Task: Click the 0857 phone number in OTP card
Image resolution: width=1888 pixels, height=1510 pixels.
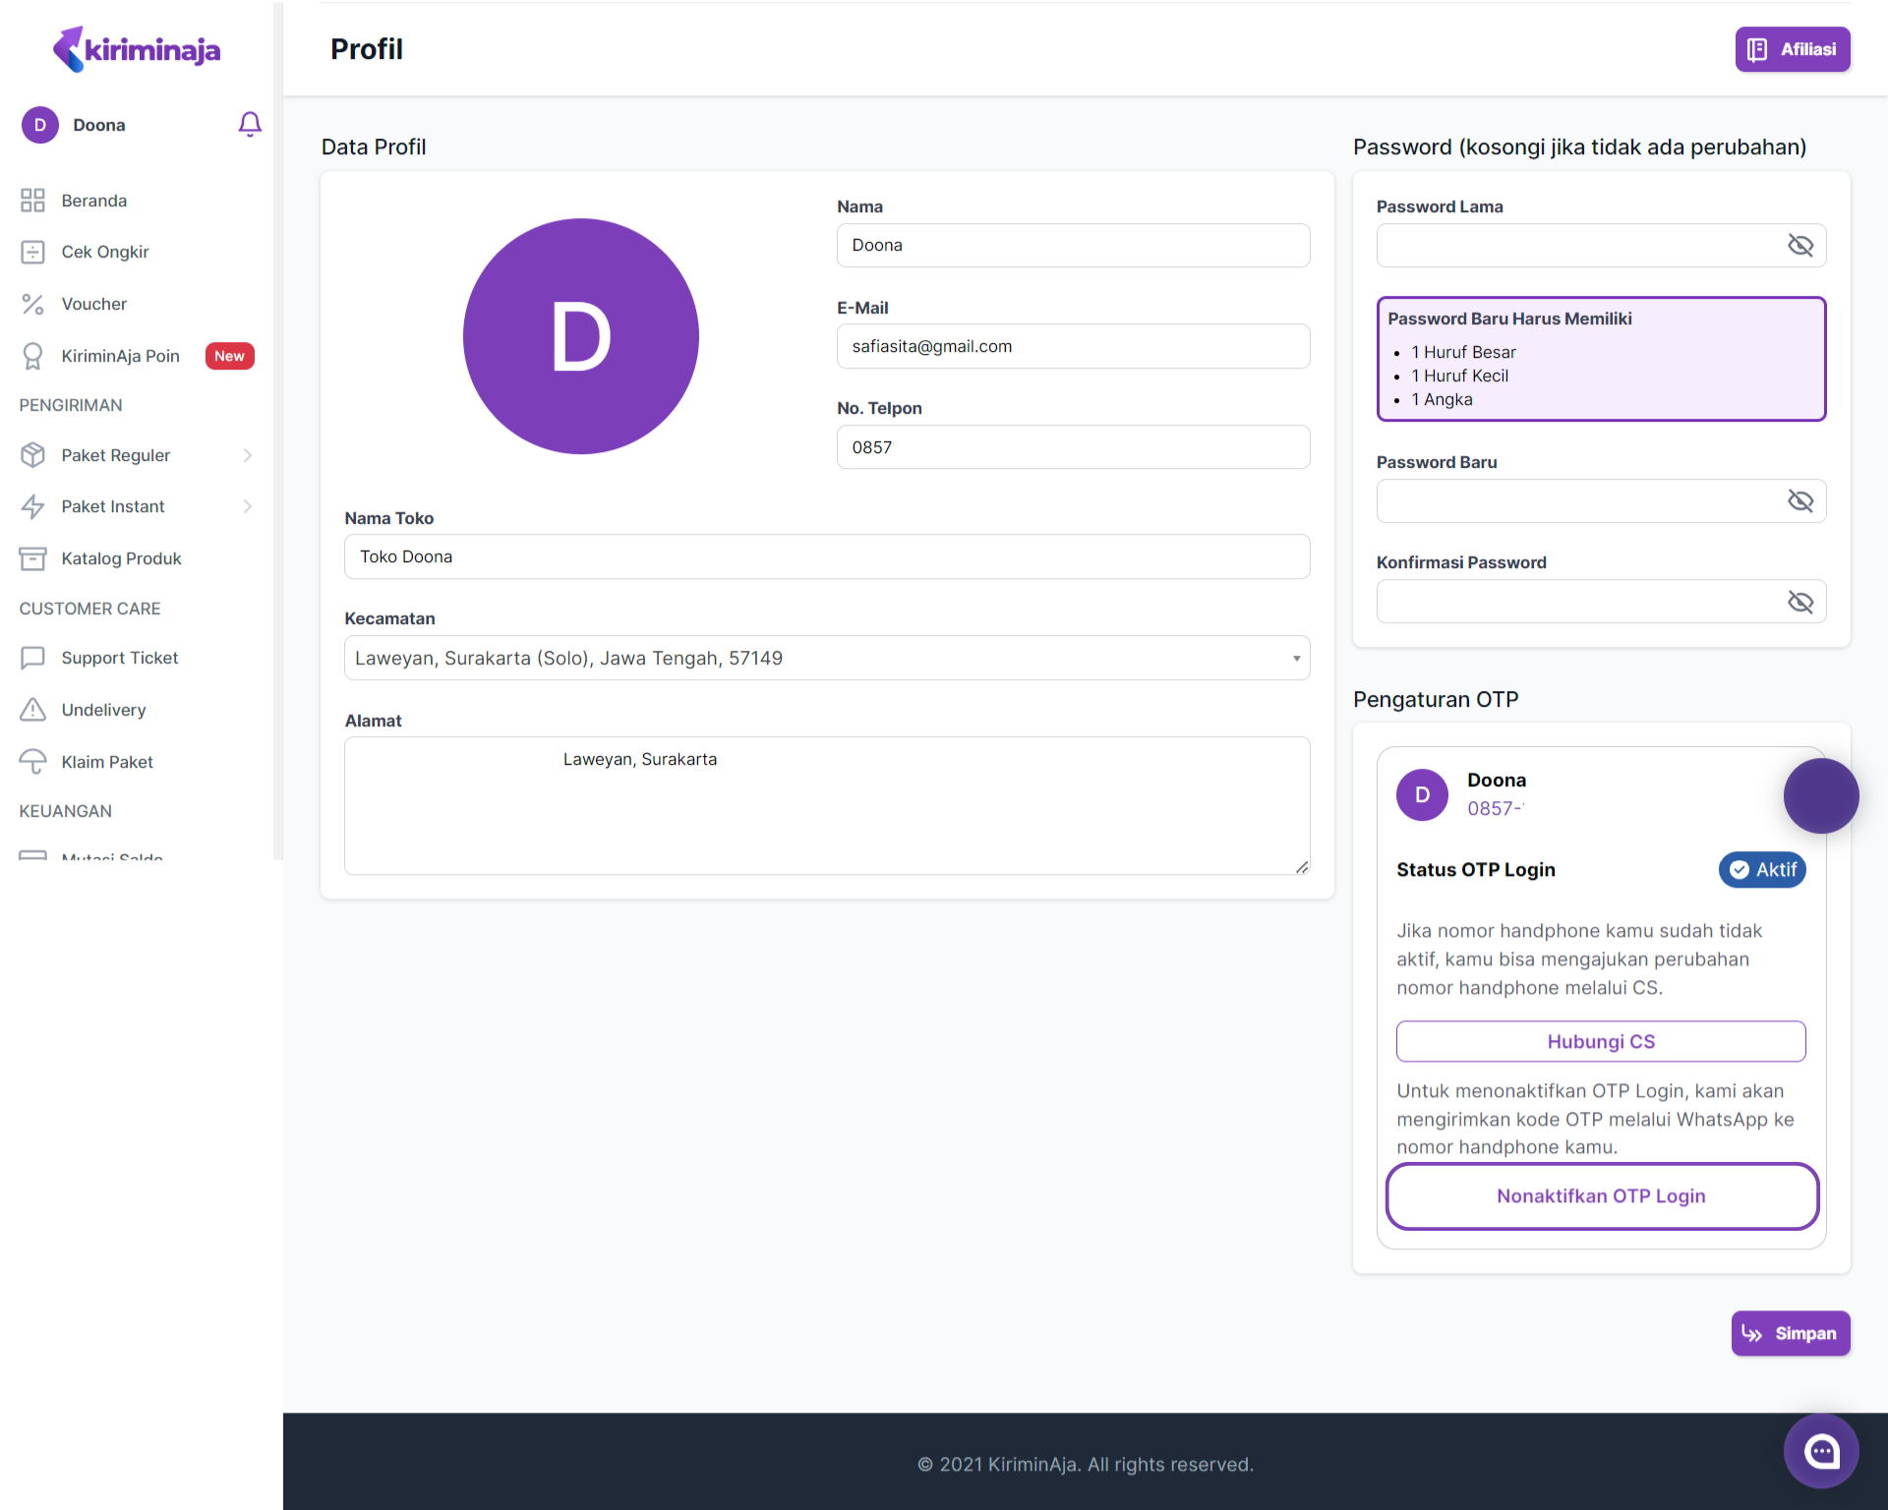Action: coord(1496,808)
